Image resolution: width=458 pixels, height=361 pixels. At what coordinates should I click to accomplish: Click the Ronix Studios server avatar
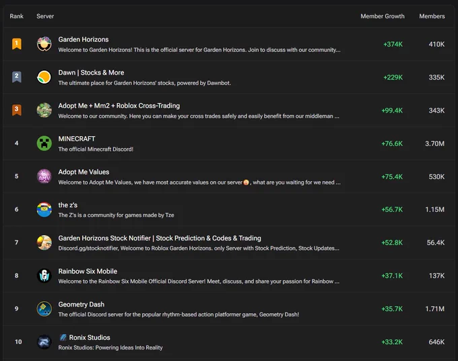44,341
